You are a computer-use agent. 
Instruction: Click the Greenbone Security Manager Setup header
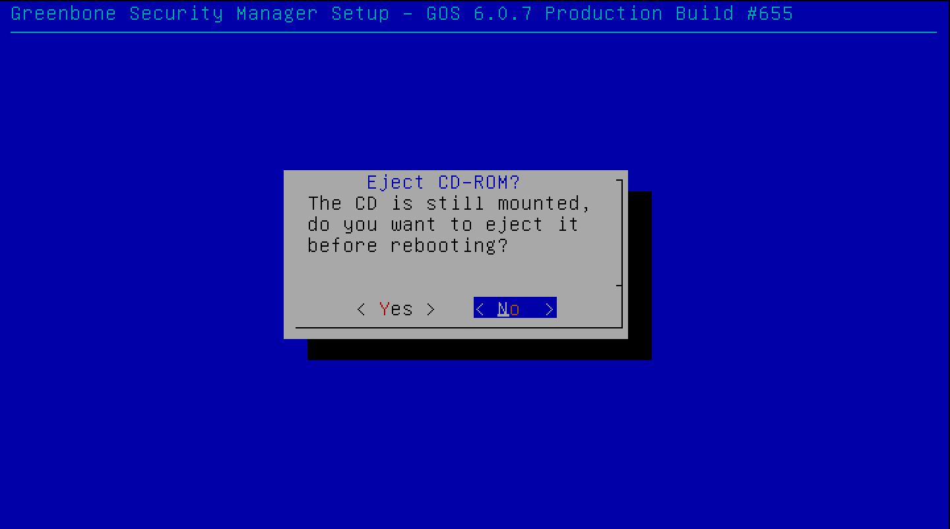click(201, 14)
